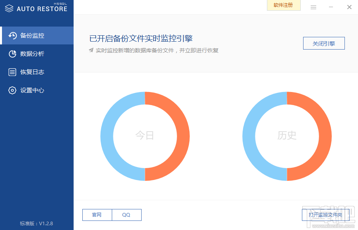Click the pie-chart icon beside 数据分析
This screenshot has height=230, width=358.
[12, 54]
